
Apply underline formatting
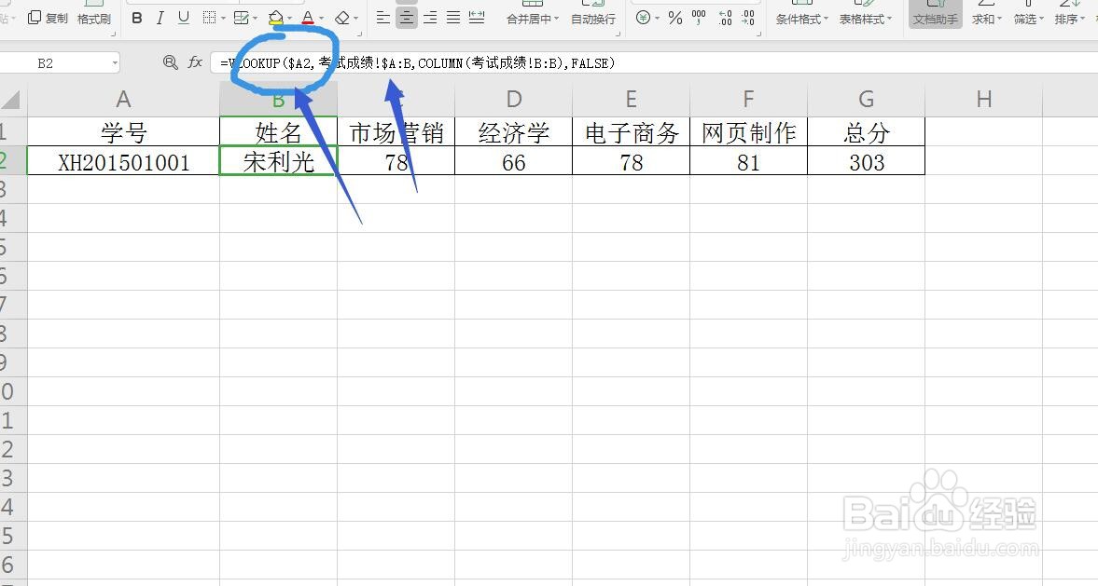tap(182, 18)
